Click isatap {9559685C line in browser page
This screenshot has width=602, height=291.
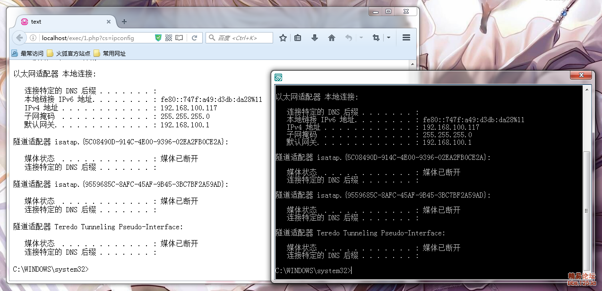coord(121,184)
